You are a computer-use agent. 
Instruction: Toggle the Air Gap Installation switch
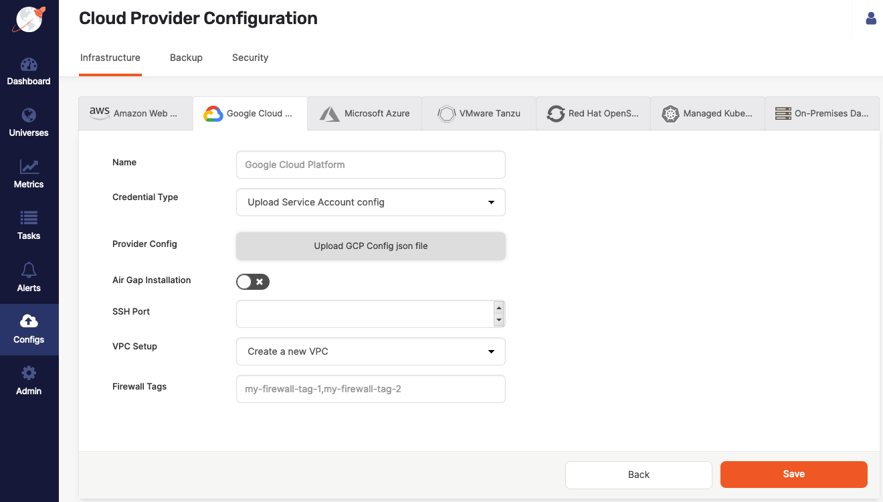pos(253,281)
